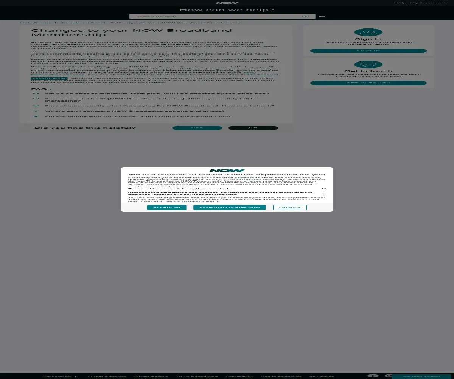The height and width of the screenshot is (379, 454).
Task: Click the Get in touch chat icon
Action: click(x=368, y=65)
